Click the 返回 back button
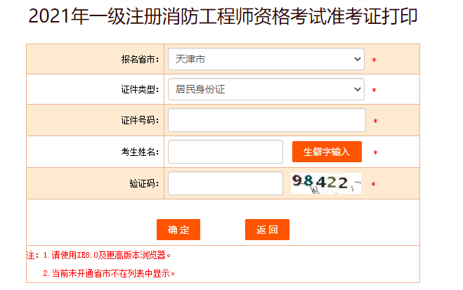The width and height of the screenshot is (463, 290). [x=267, y=230]
